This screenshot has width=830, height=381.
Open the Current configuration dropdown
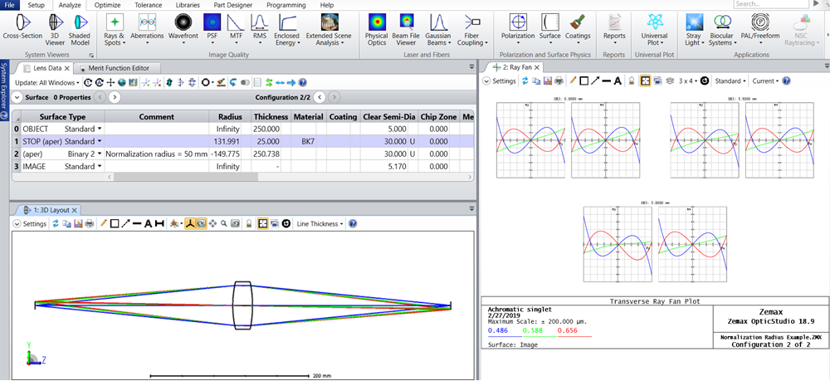(x=766, y=81)
